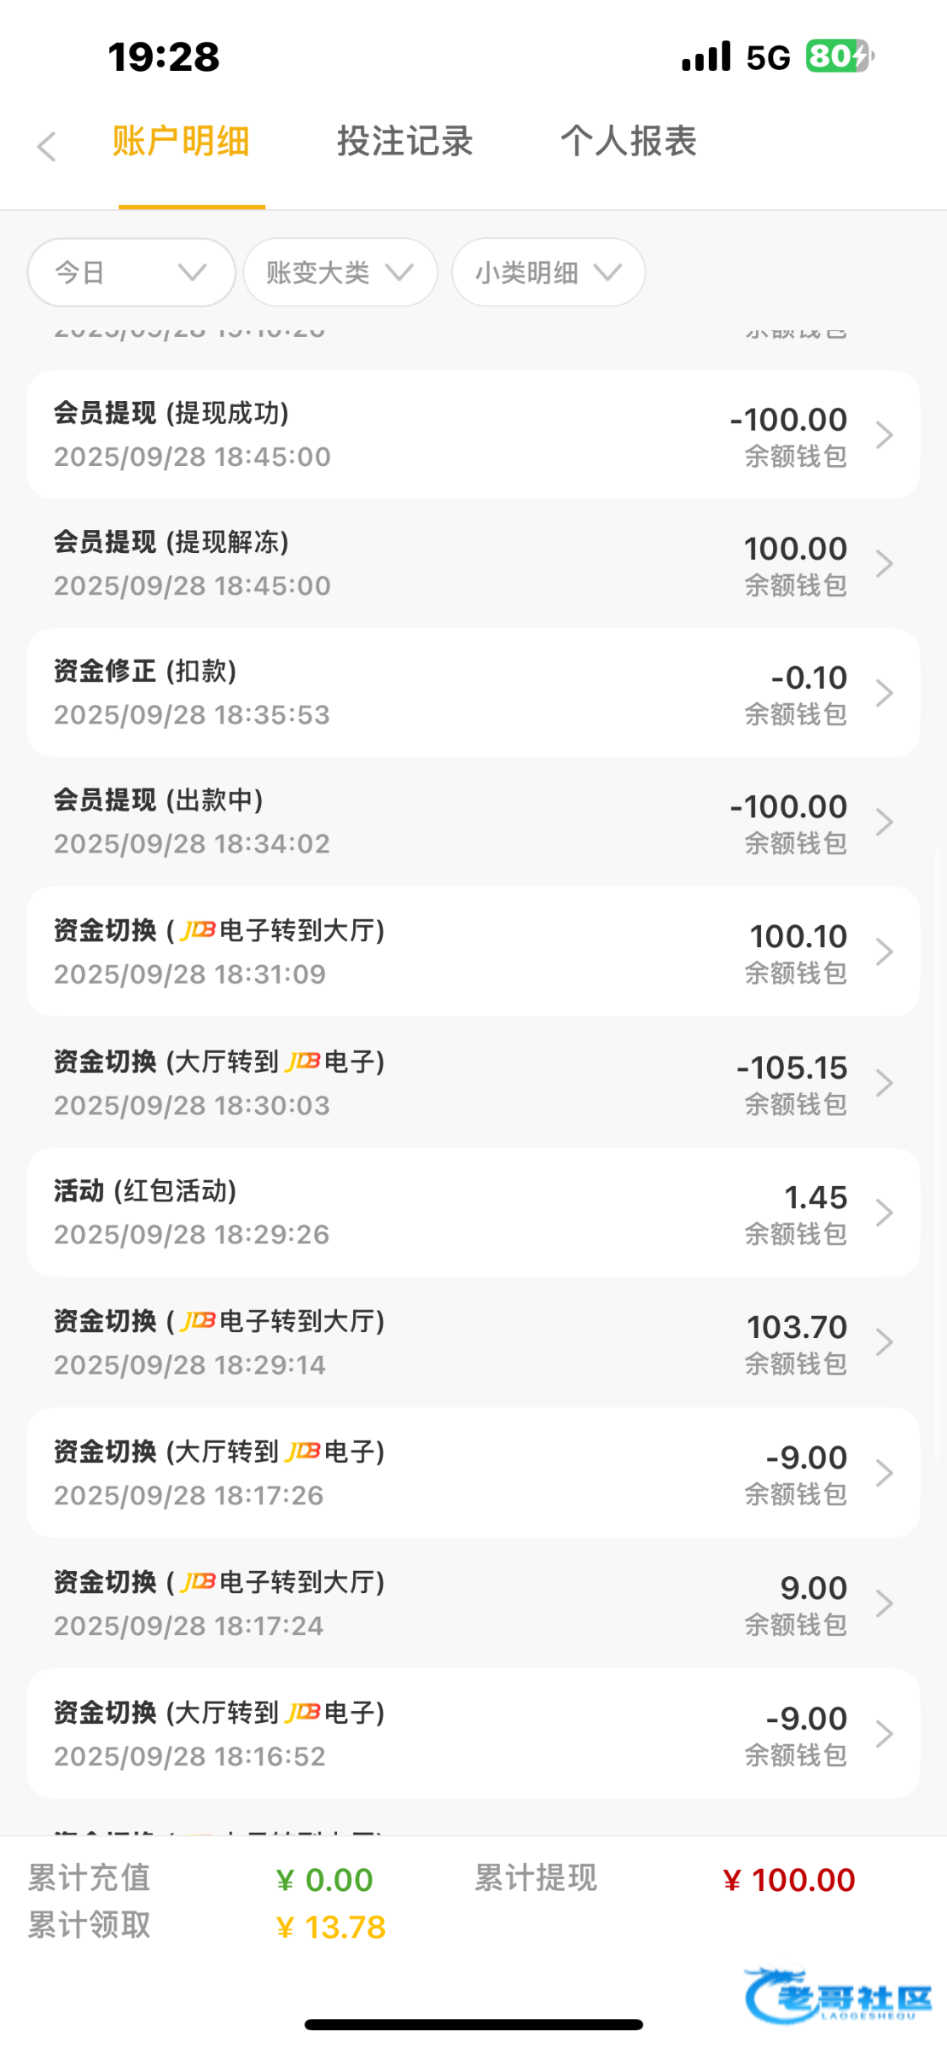Open chevron for the -105.15 transfer
The image size is (947, 2048).
pyautogui.click(x=884, y=1083)
